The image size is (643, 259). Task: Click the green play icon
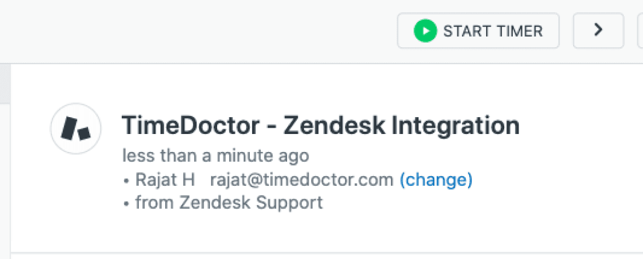point(425,31)
